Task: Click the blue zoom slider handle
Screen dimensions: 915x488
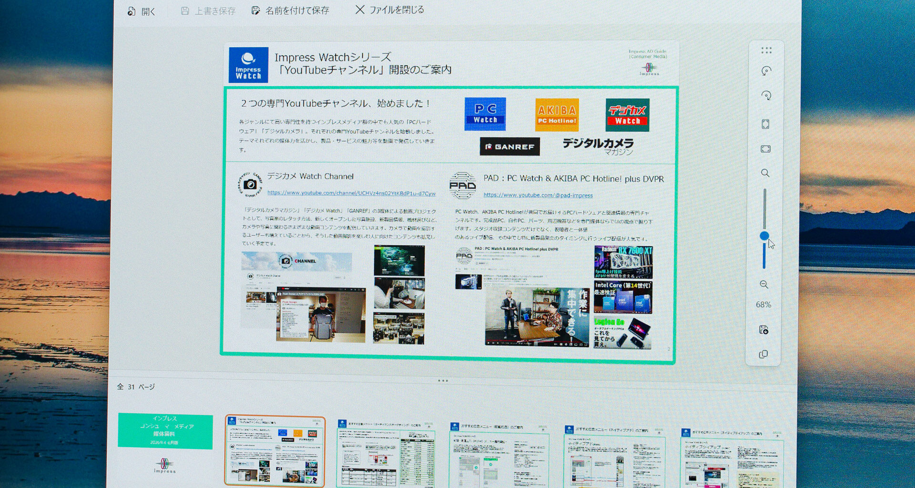Action: click(764, 236)
